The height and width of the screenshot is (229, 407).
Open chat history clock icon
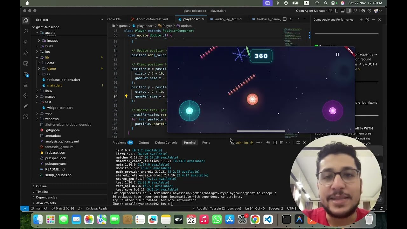tap(367, 20)
